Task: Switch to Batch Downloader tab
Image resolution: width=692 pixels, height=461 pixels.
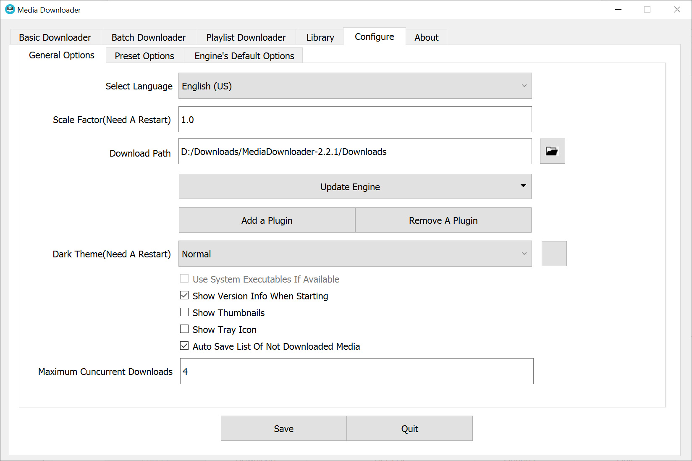Action: [149, 37]
